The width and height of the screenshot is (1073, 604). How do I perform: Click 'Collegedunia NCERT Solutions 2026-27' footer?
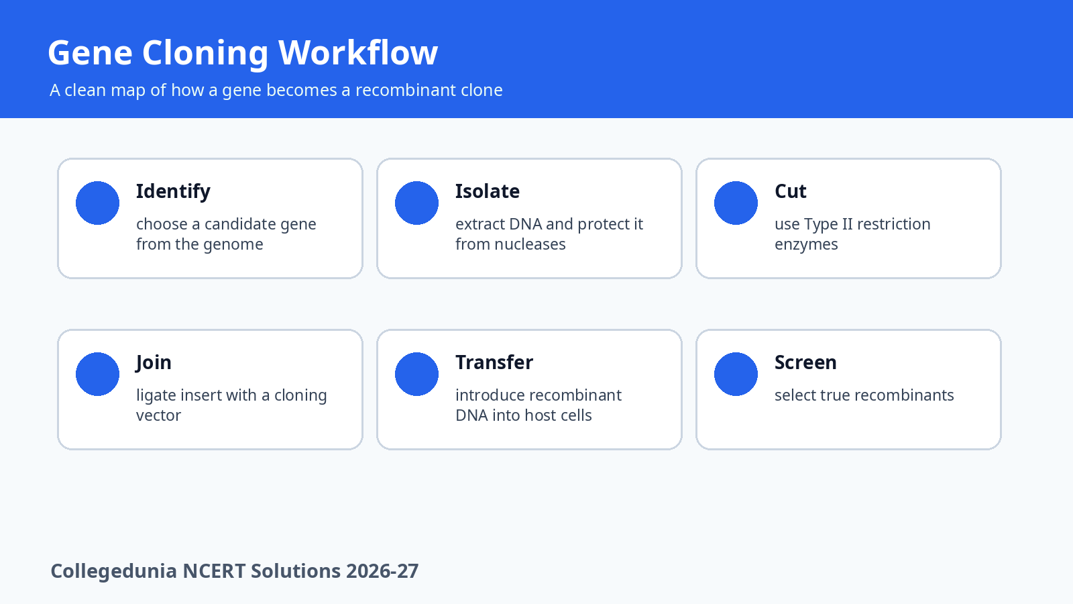(x=235, y=571)
